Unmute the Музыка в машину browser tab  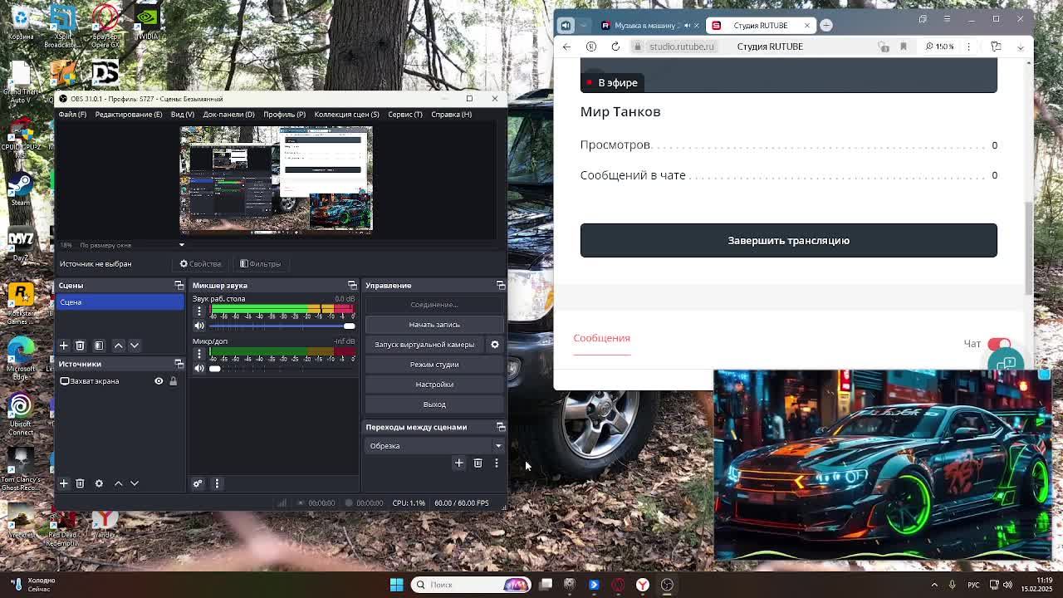687,25
